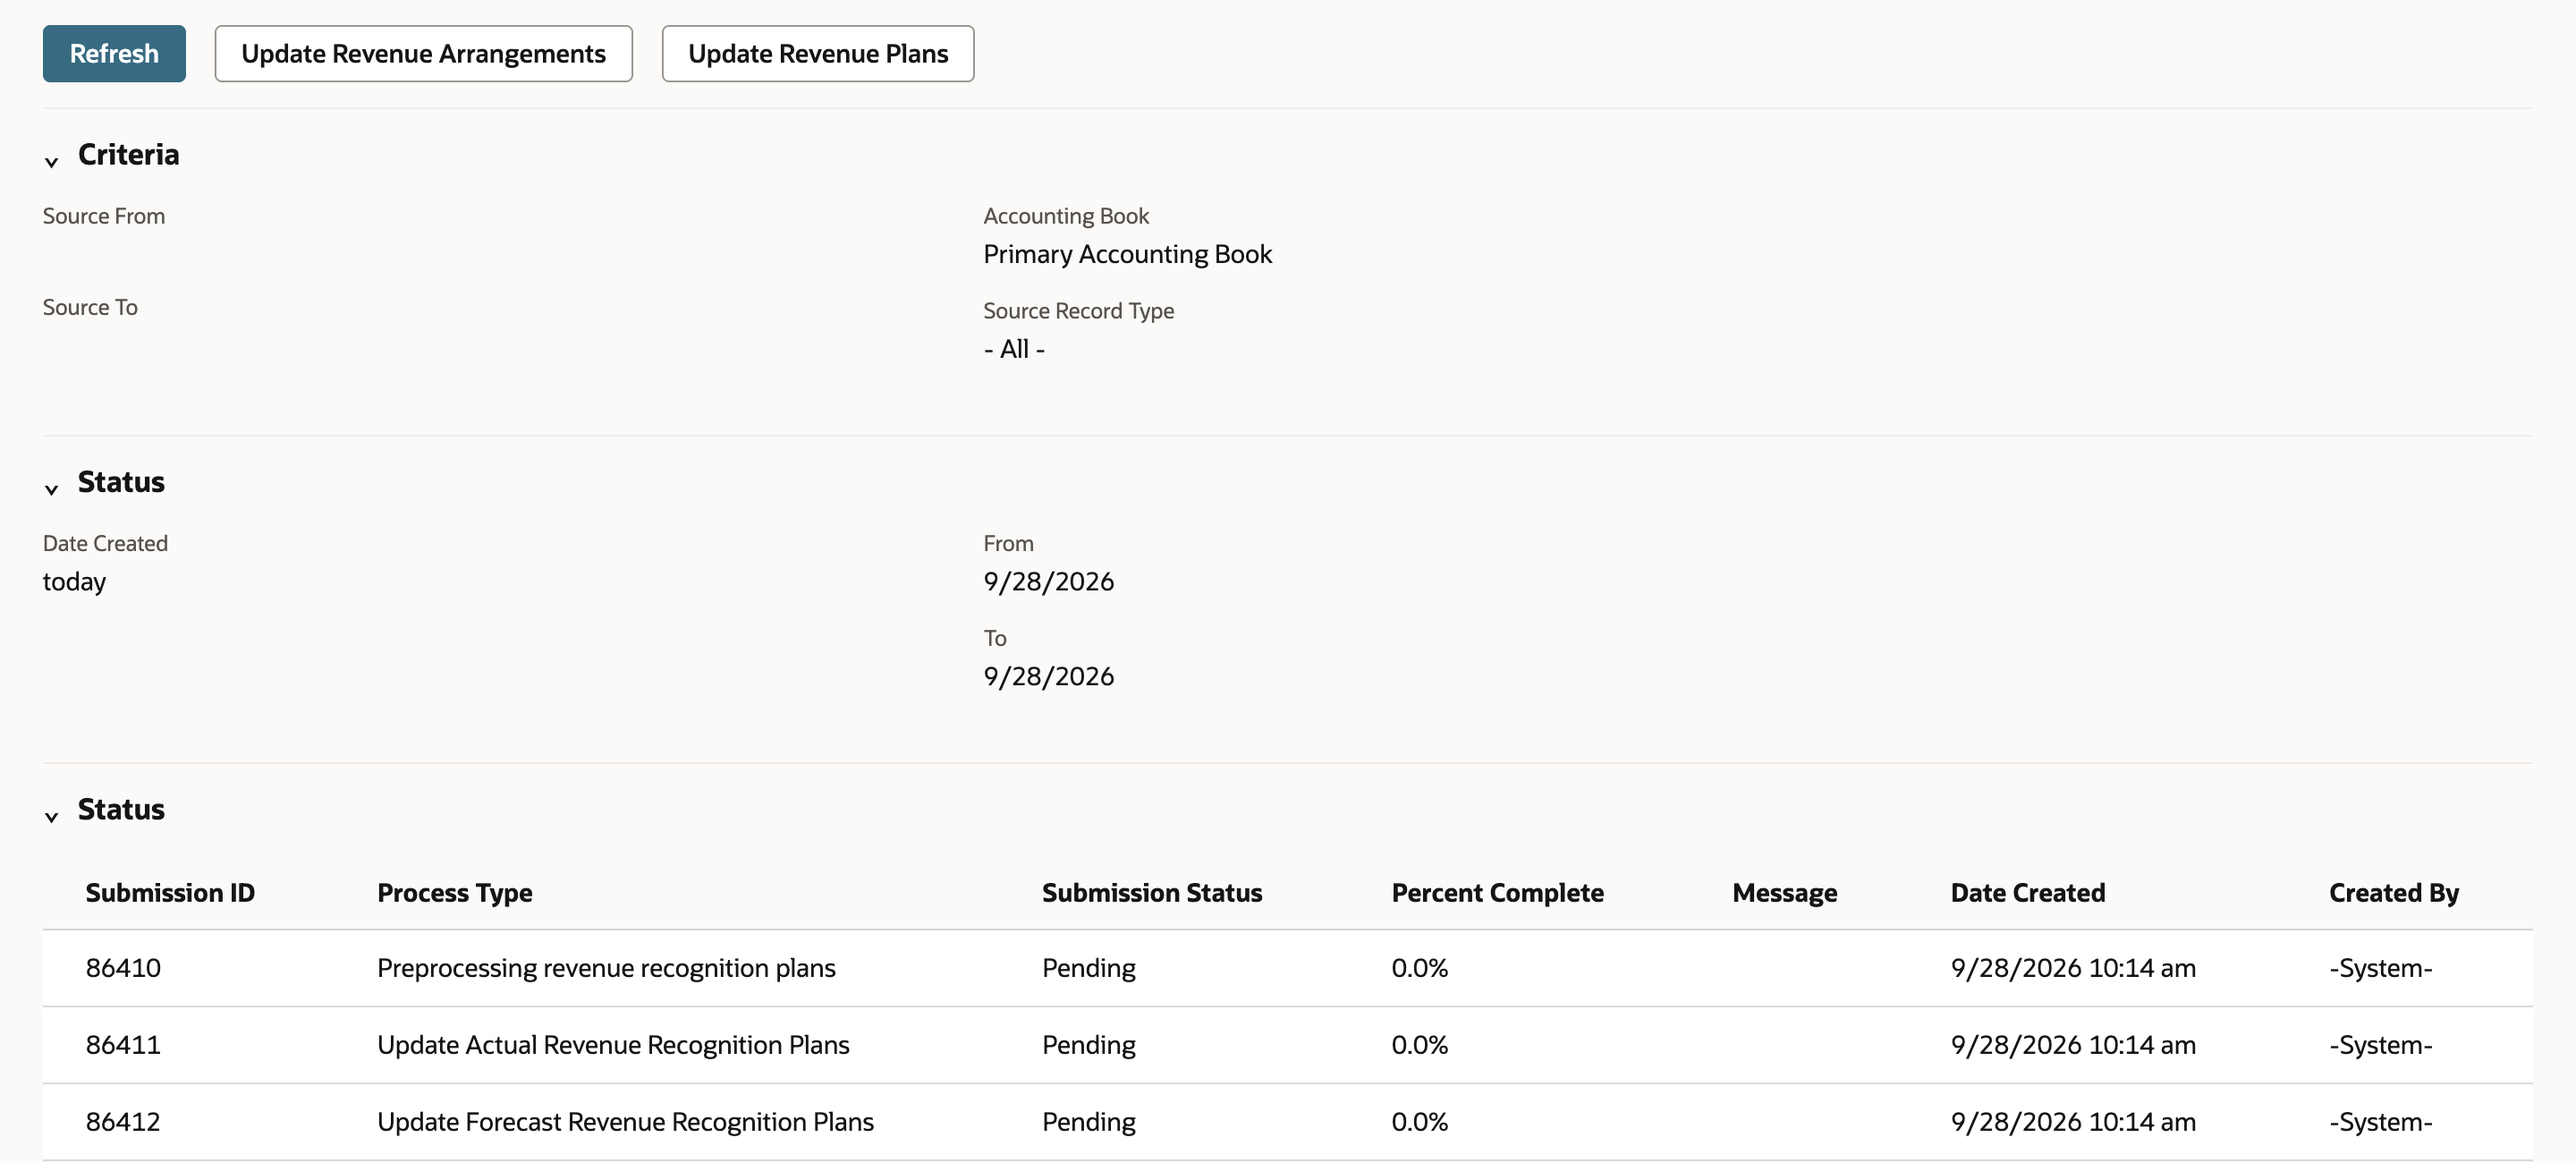Click the Date Created value today
The width and height of the screenshot is (2576, 1163).
[x=74, y=581]
